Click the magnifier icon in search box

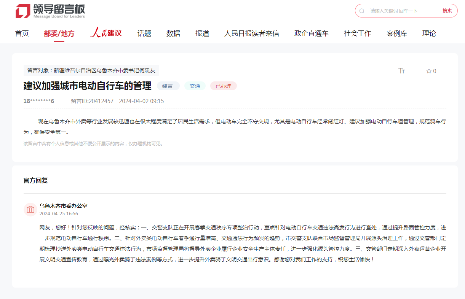pyautogui.click(x=362, y=11)
